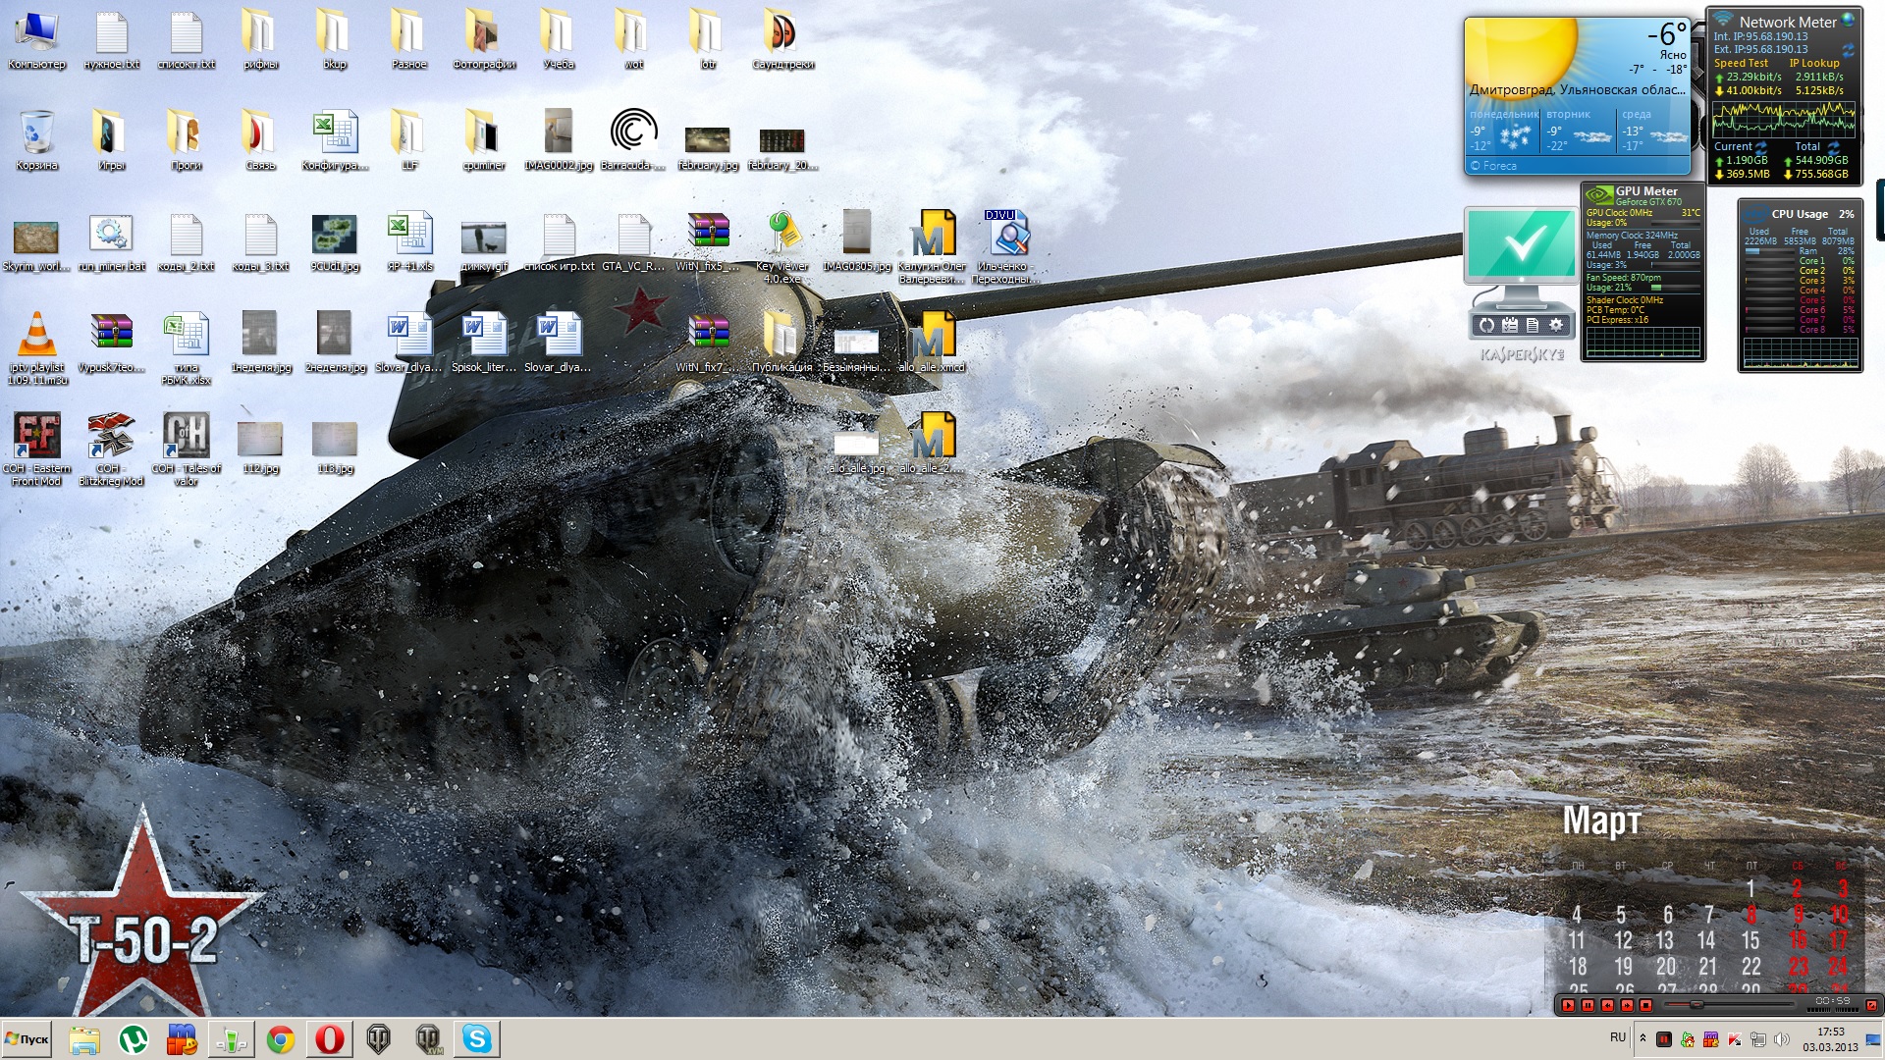
Task: Click the Kaspersky gadget update icon
Action: pyautogui.click(x=1487, y=325)
